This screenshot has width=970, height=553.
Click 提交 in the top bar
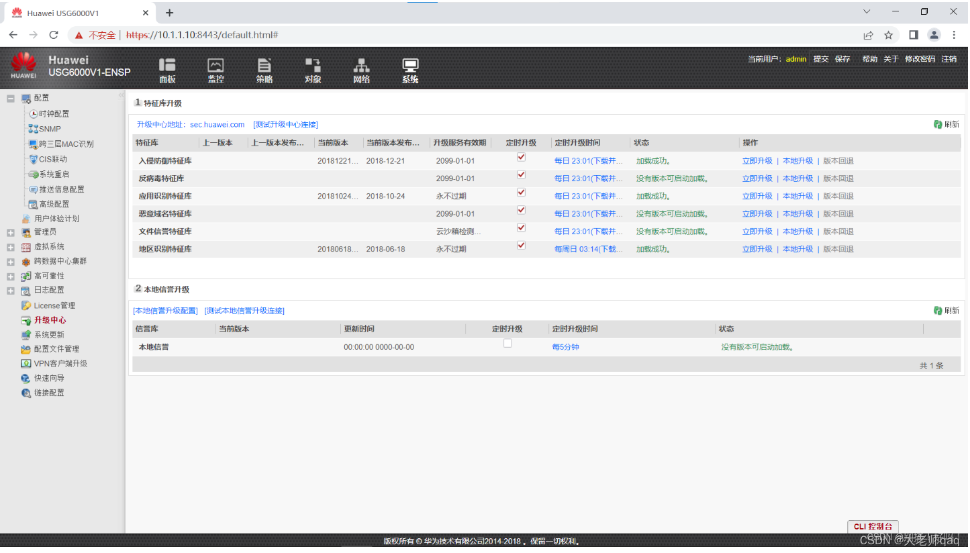tap(821, 59)
